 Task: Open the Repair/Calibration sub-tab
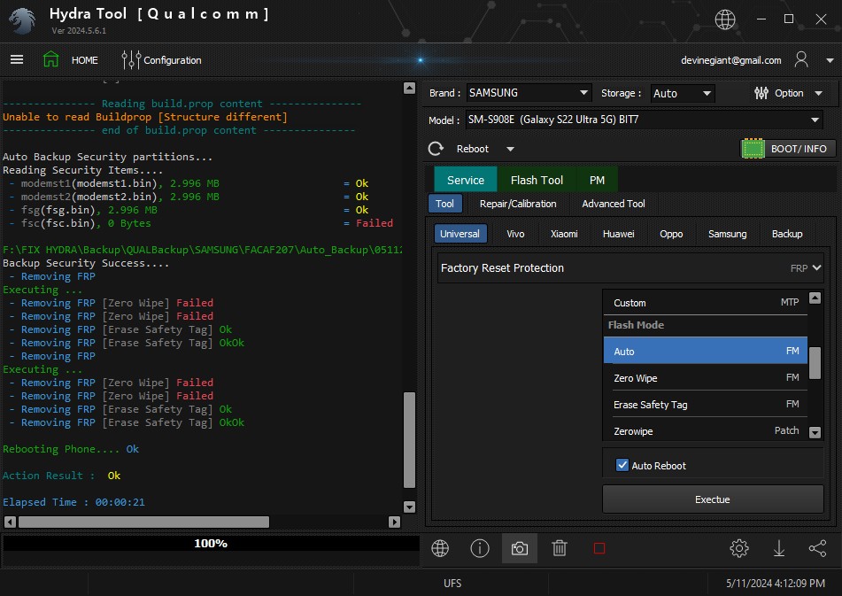tap(518, 204)
